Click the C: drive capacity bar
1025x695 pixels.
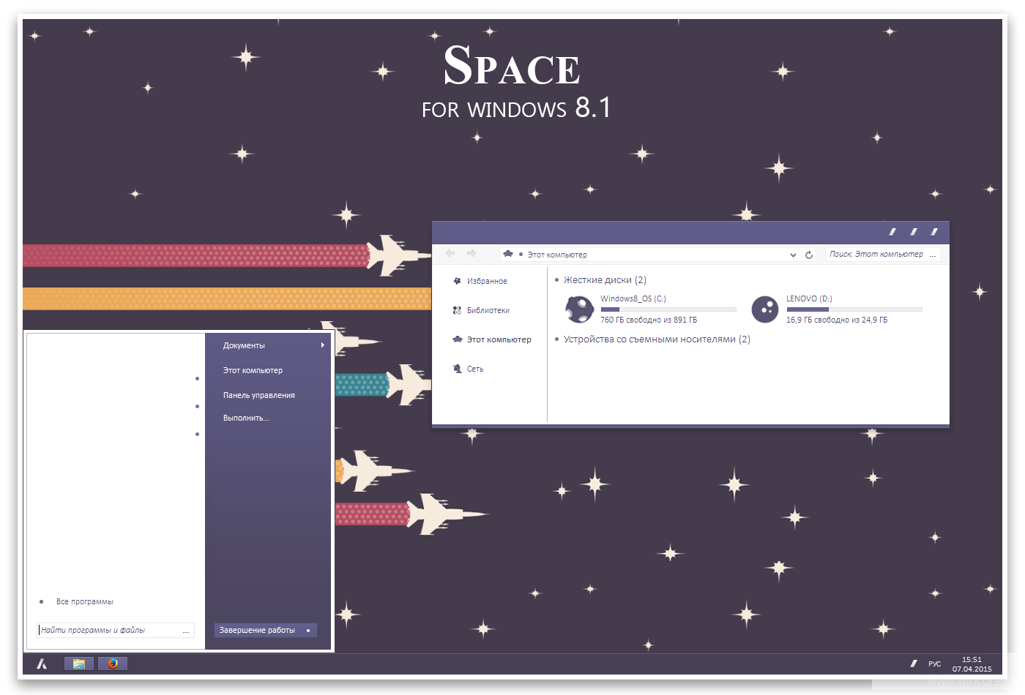coord(668,309)
